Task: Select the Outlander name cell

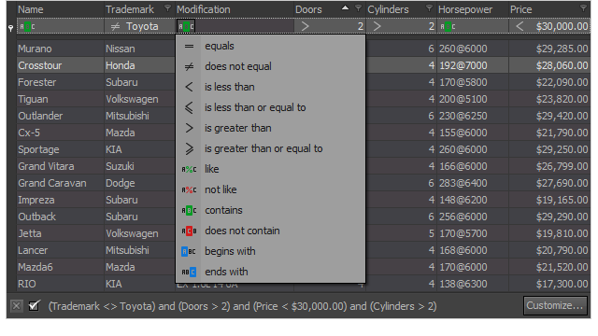Action: point(60,116)
